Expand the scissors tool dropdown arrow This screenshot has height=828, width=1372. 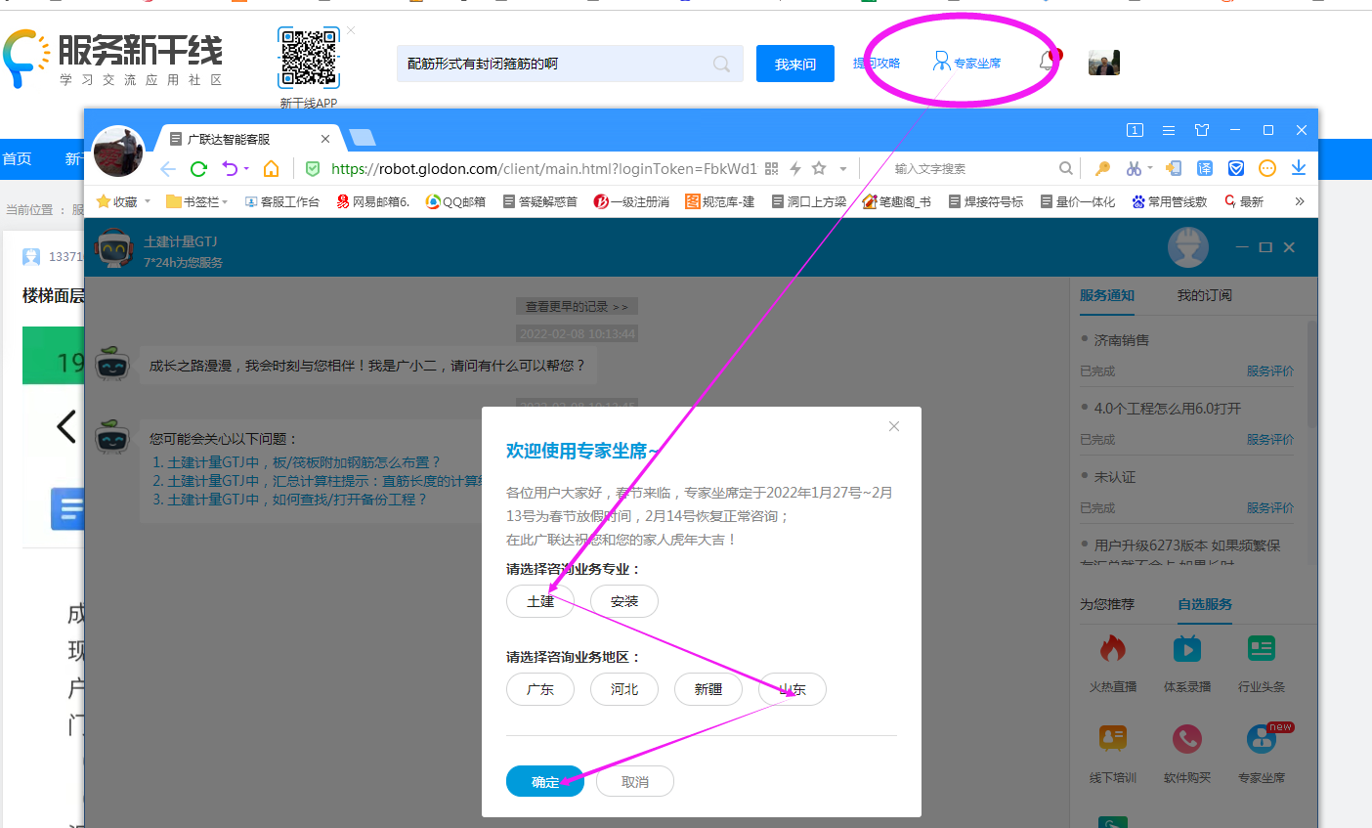[x=1150, y=168]
